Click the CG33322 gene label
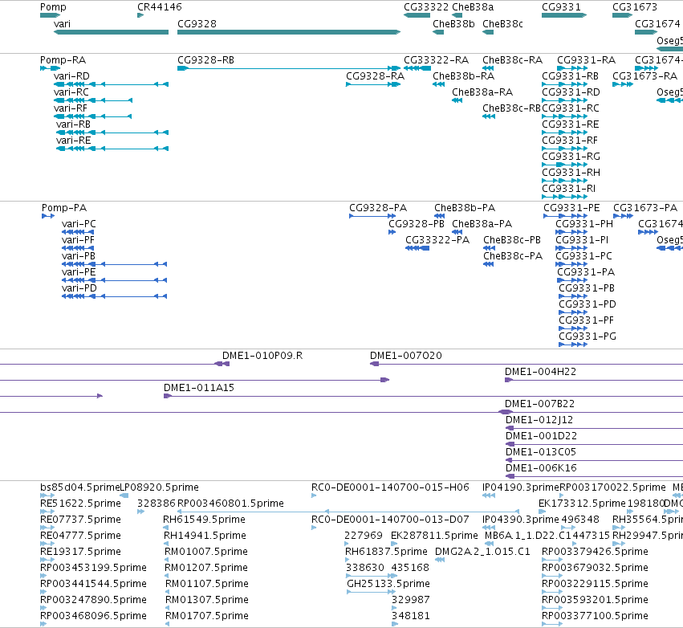The height and width of the screenshot is (628, 683). coord(426,7)
